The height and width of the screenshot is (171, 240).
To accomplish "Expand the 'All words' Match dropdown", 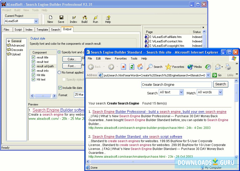I will [220, 92].
